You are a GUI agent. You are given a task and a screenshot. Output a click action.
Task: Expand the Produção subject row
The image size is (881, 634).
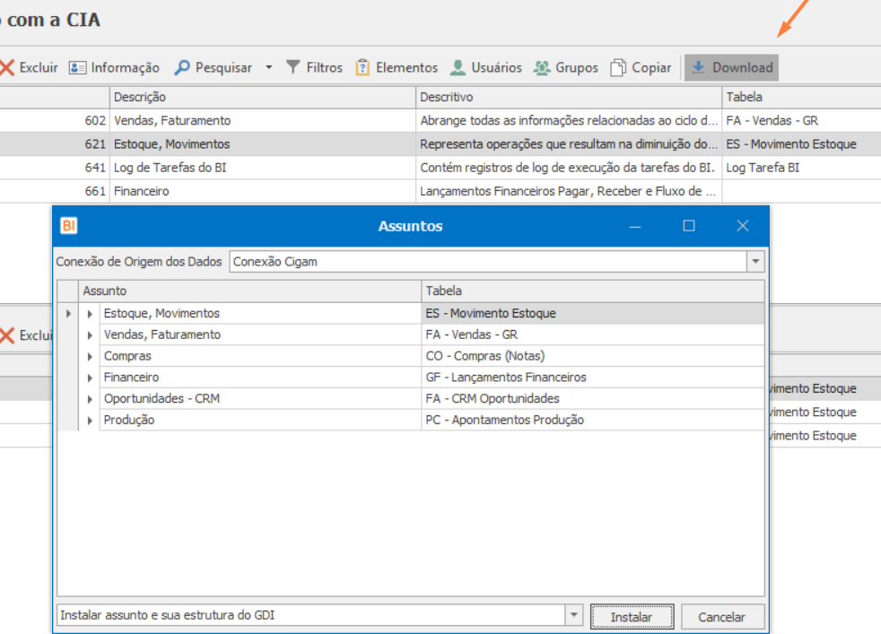(90, 421)
